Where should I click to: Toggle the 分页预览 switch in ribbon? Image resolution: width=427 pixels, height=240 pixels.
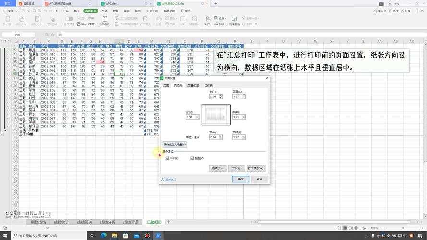coord(69,19)
